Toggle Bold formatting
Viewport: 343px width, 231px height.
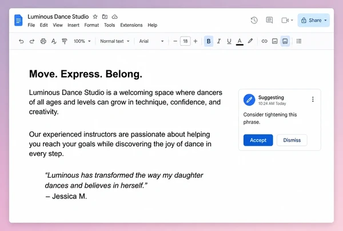pos(209,41)
